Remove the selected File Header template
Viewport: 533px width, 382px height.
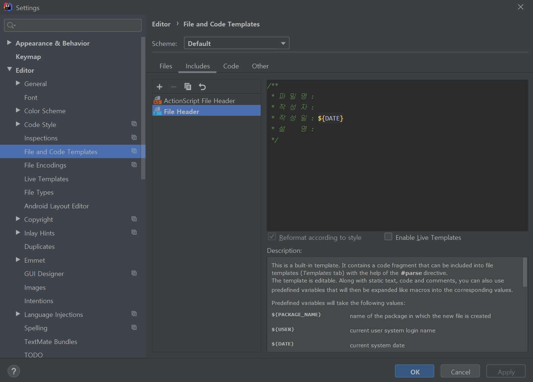point(174,87)
